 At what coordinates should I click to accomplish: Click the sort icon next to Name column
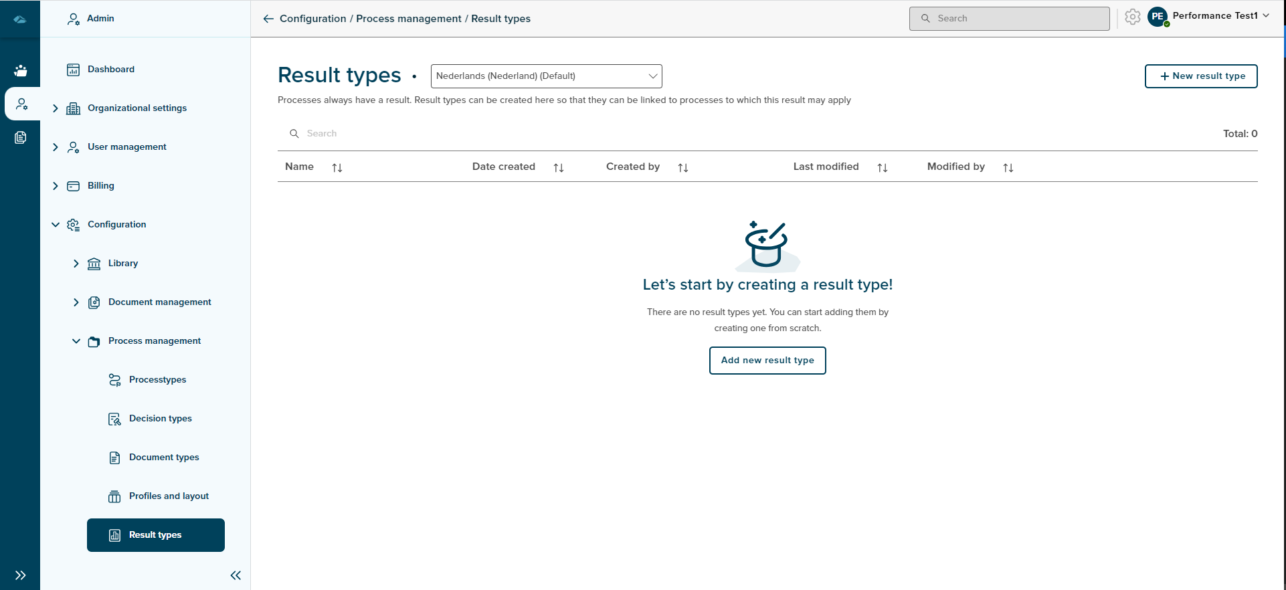337,168
